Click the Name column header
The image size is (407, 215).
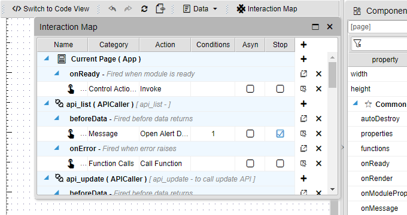[x=63, y=45]
